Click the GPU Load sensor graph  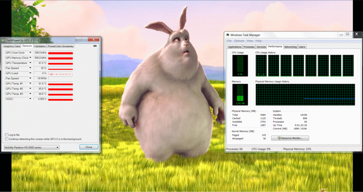point(60,73)
